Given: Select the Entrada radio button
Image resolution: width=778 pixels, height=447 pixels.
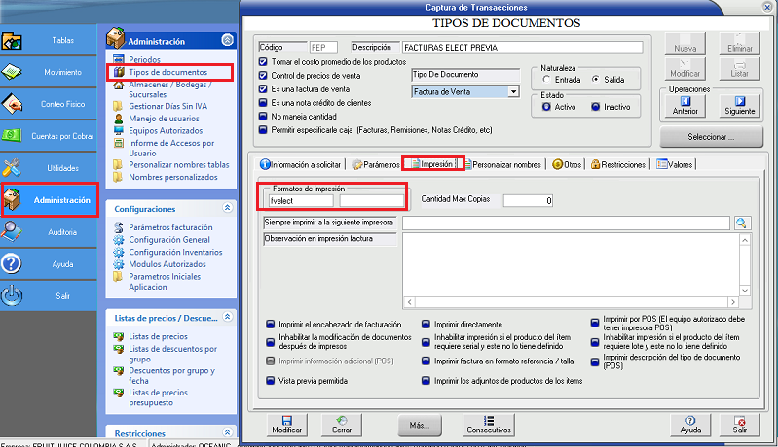Looking at the screenshot, I should pos(547,79).
